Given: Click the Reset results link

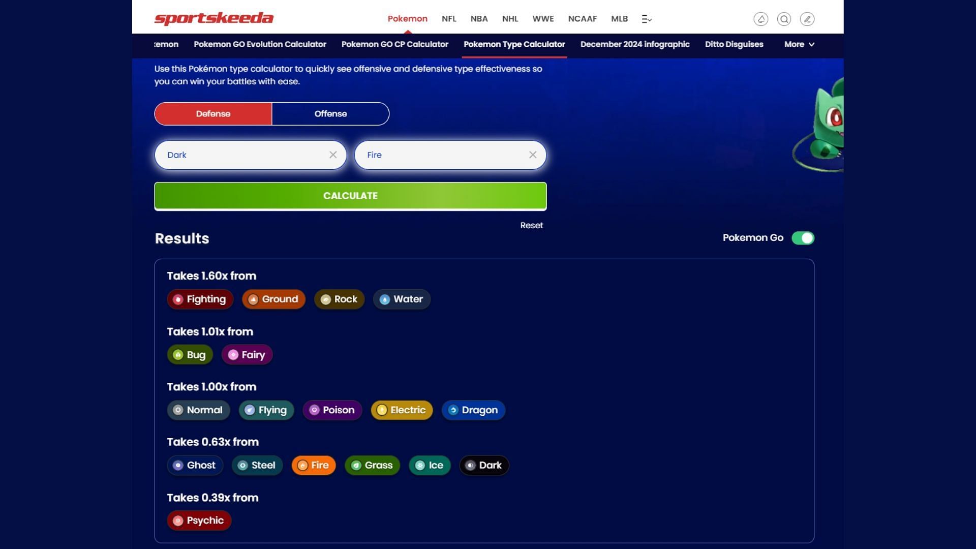Looking at the screenshot, I should coord(532,225).
